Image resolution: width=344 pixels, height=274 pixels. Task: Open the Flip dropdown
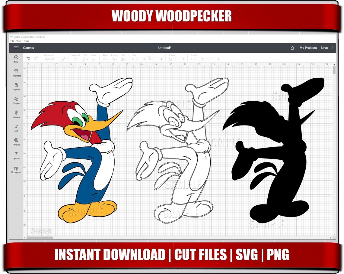(123, 59)
